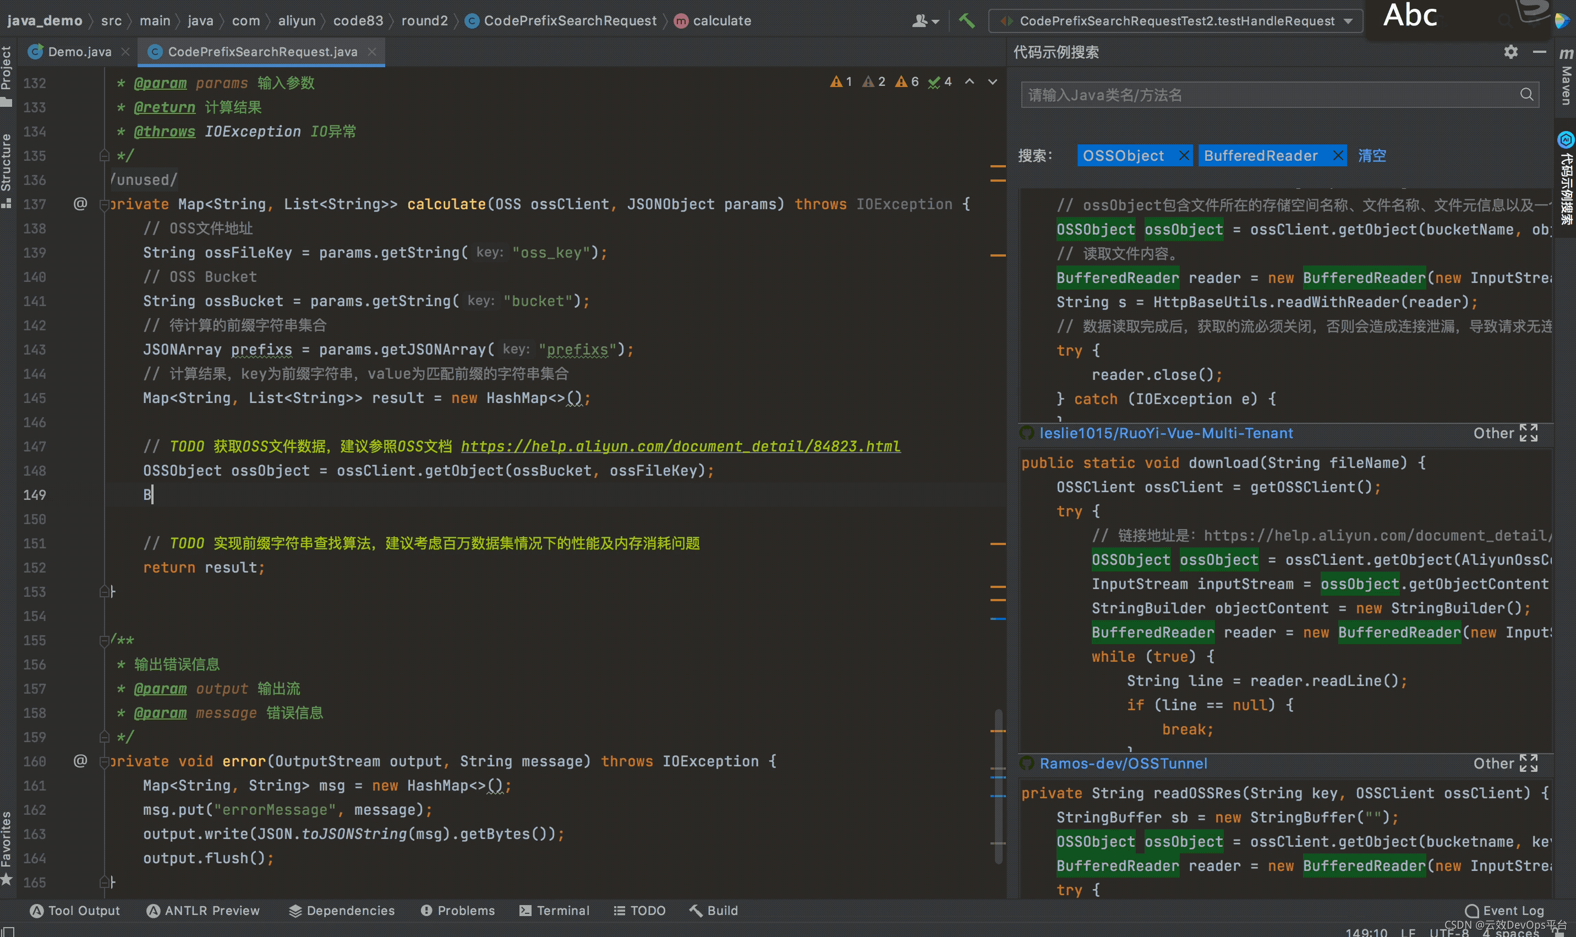Open the Project tool window
Image resolution: width=1576 pixels, height=937 pixels.
[x=7, y=76]
